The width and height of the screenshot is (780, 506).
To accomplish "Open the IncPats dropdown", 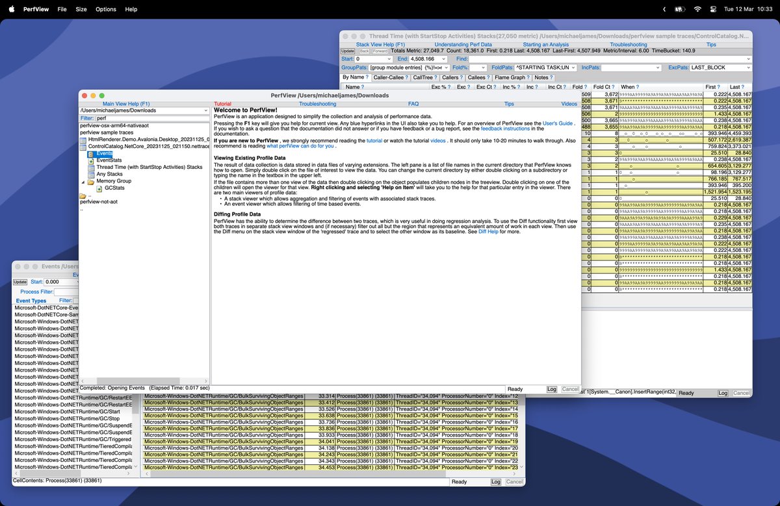I will coord(658,68).
